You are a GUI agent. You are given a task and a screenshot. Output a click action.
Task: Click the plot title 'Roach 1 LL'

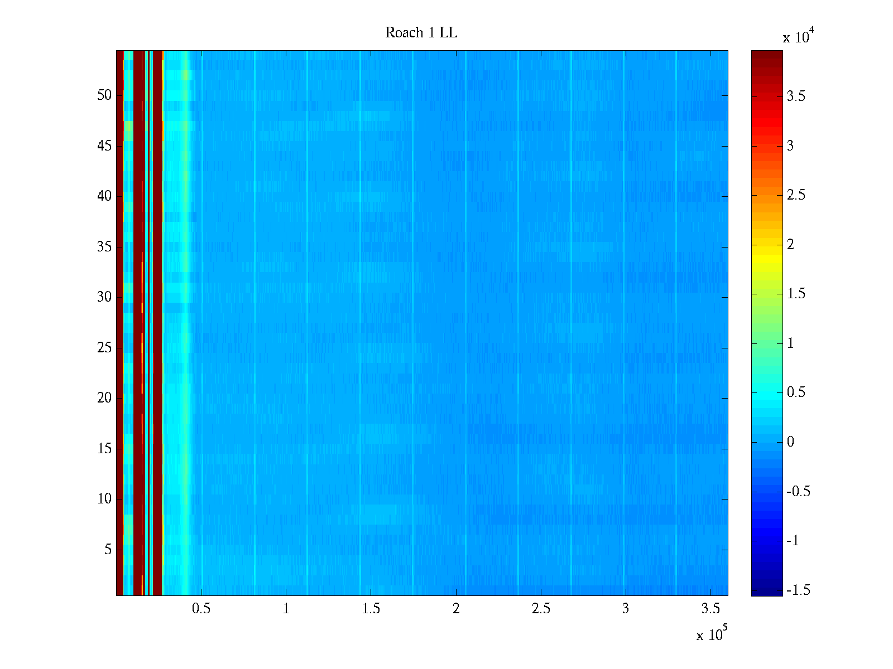click(421, 33)
